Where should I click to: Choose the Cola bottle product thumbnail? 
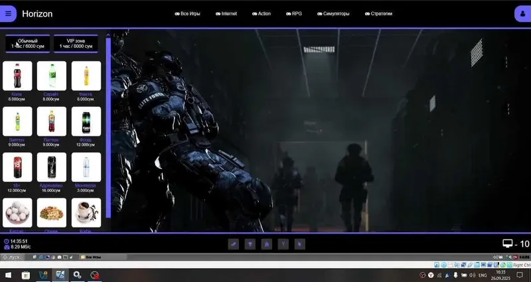(17, 76)
